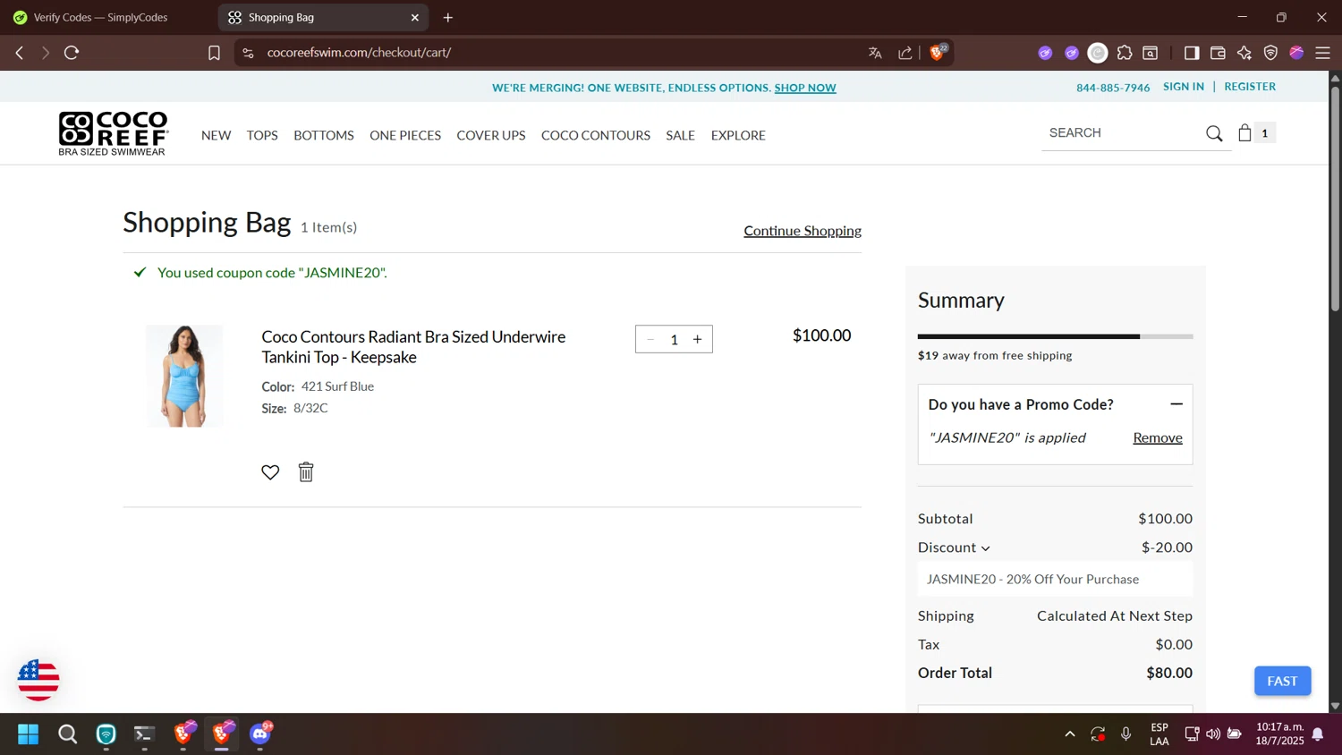Bookmark this page icon
The width and height of the screenshot is (1342, 755).
tap(214, 53)
